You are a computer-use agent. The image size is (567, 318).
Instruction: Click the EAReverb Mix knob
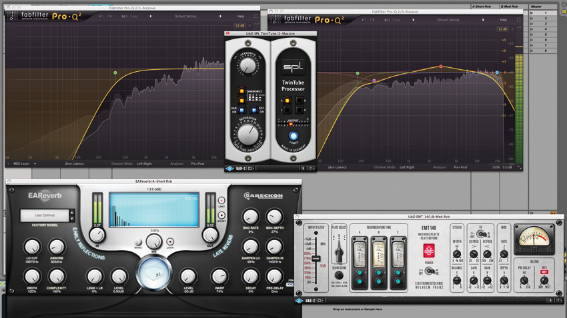154,241
